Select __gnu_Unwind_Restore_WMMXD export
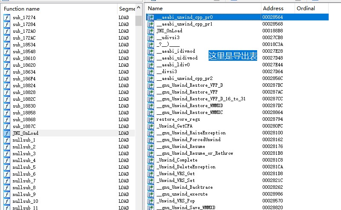This screenshot has height=210, width=341. (237, 105)
